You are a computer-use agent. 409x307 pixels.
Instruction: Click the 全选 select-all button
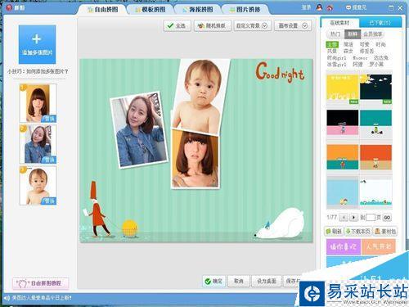[177, 25]
